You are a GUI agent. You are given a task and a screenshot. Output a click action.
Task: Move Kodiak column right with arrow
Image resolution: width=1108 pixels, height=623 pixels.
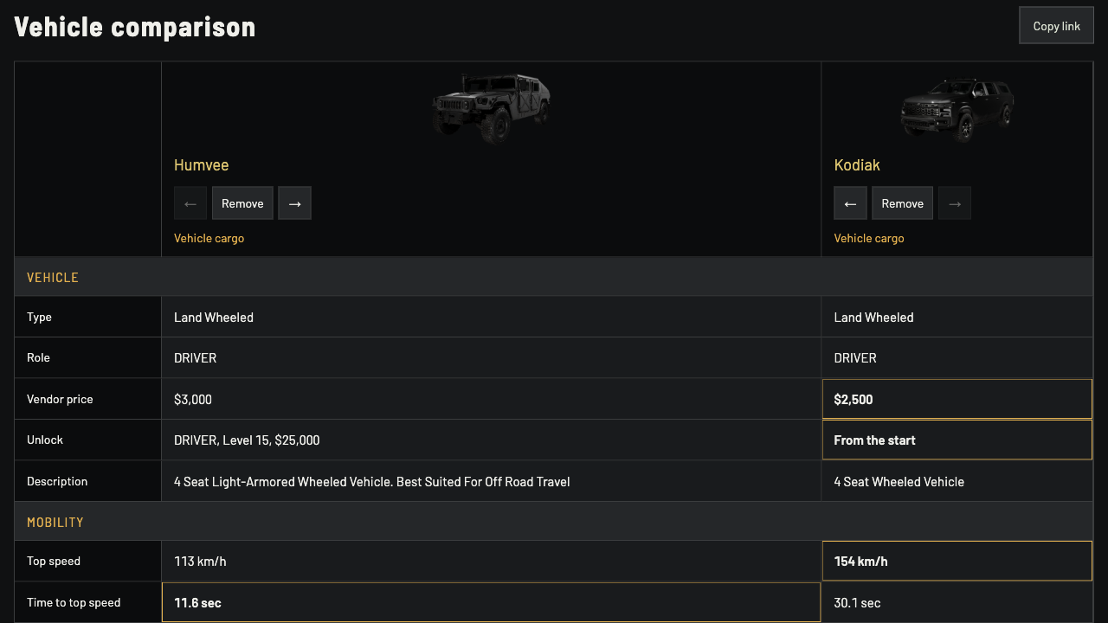[x=955, y=203]
